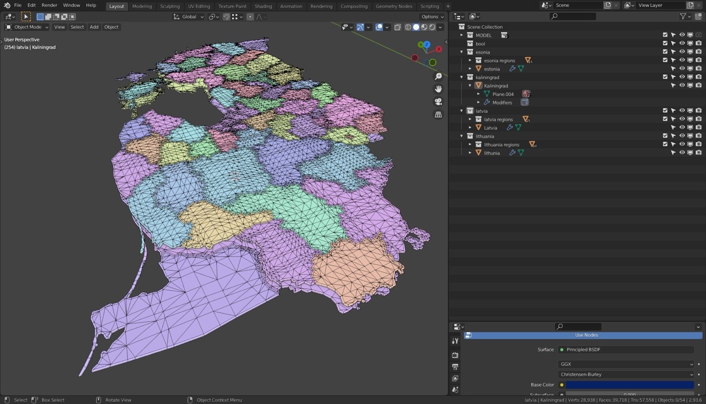Open the GGX distribution dropdown
This screenshot has height=404, width=706.
pyautogui.click(x=626, y=364)
